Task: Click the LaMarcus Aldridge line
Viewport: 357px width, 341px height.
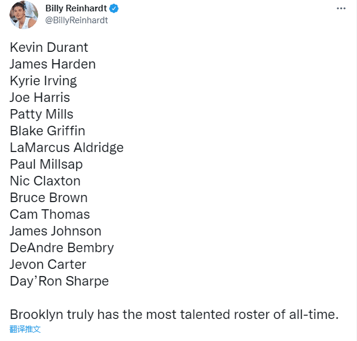Action: [67, 148]
